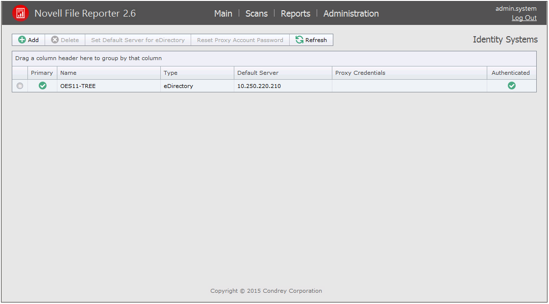Click the grey Delete X icon
Image resolution: width=549 pixels, height=304 pixels.
pyautogui.click(x=55, y=40)
